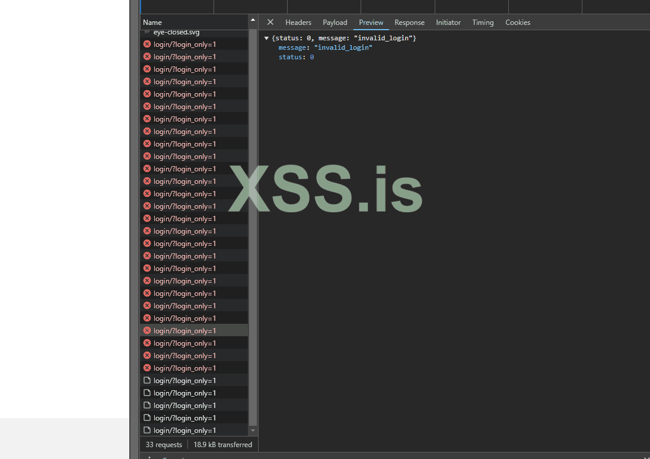Viewport: 650px width, 459px height.
Task: Click document icon of the bottom login request
Action: coord(147,431)
